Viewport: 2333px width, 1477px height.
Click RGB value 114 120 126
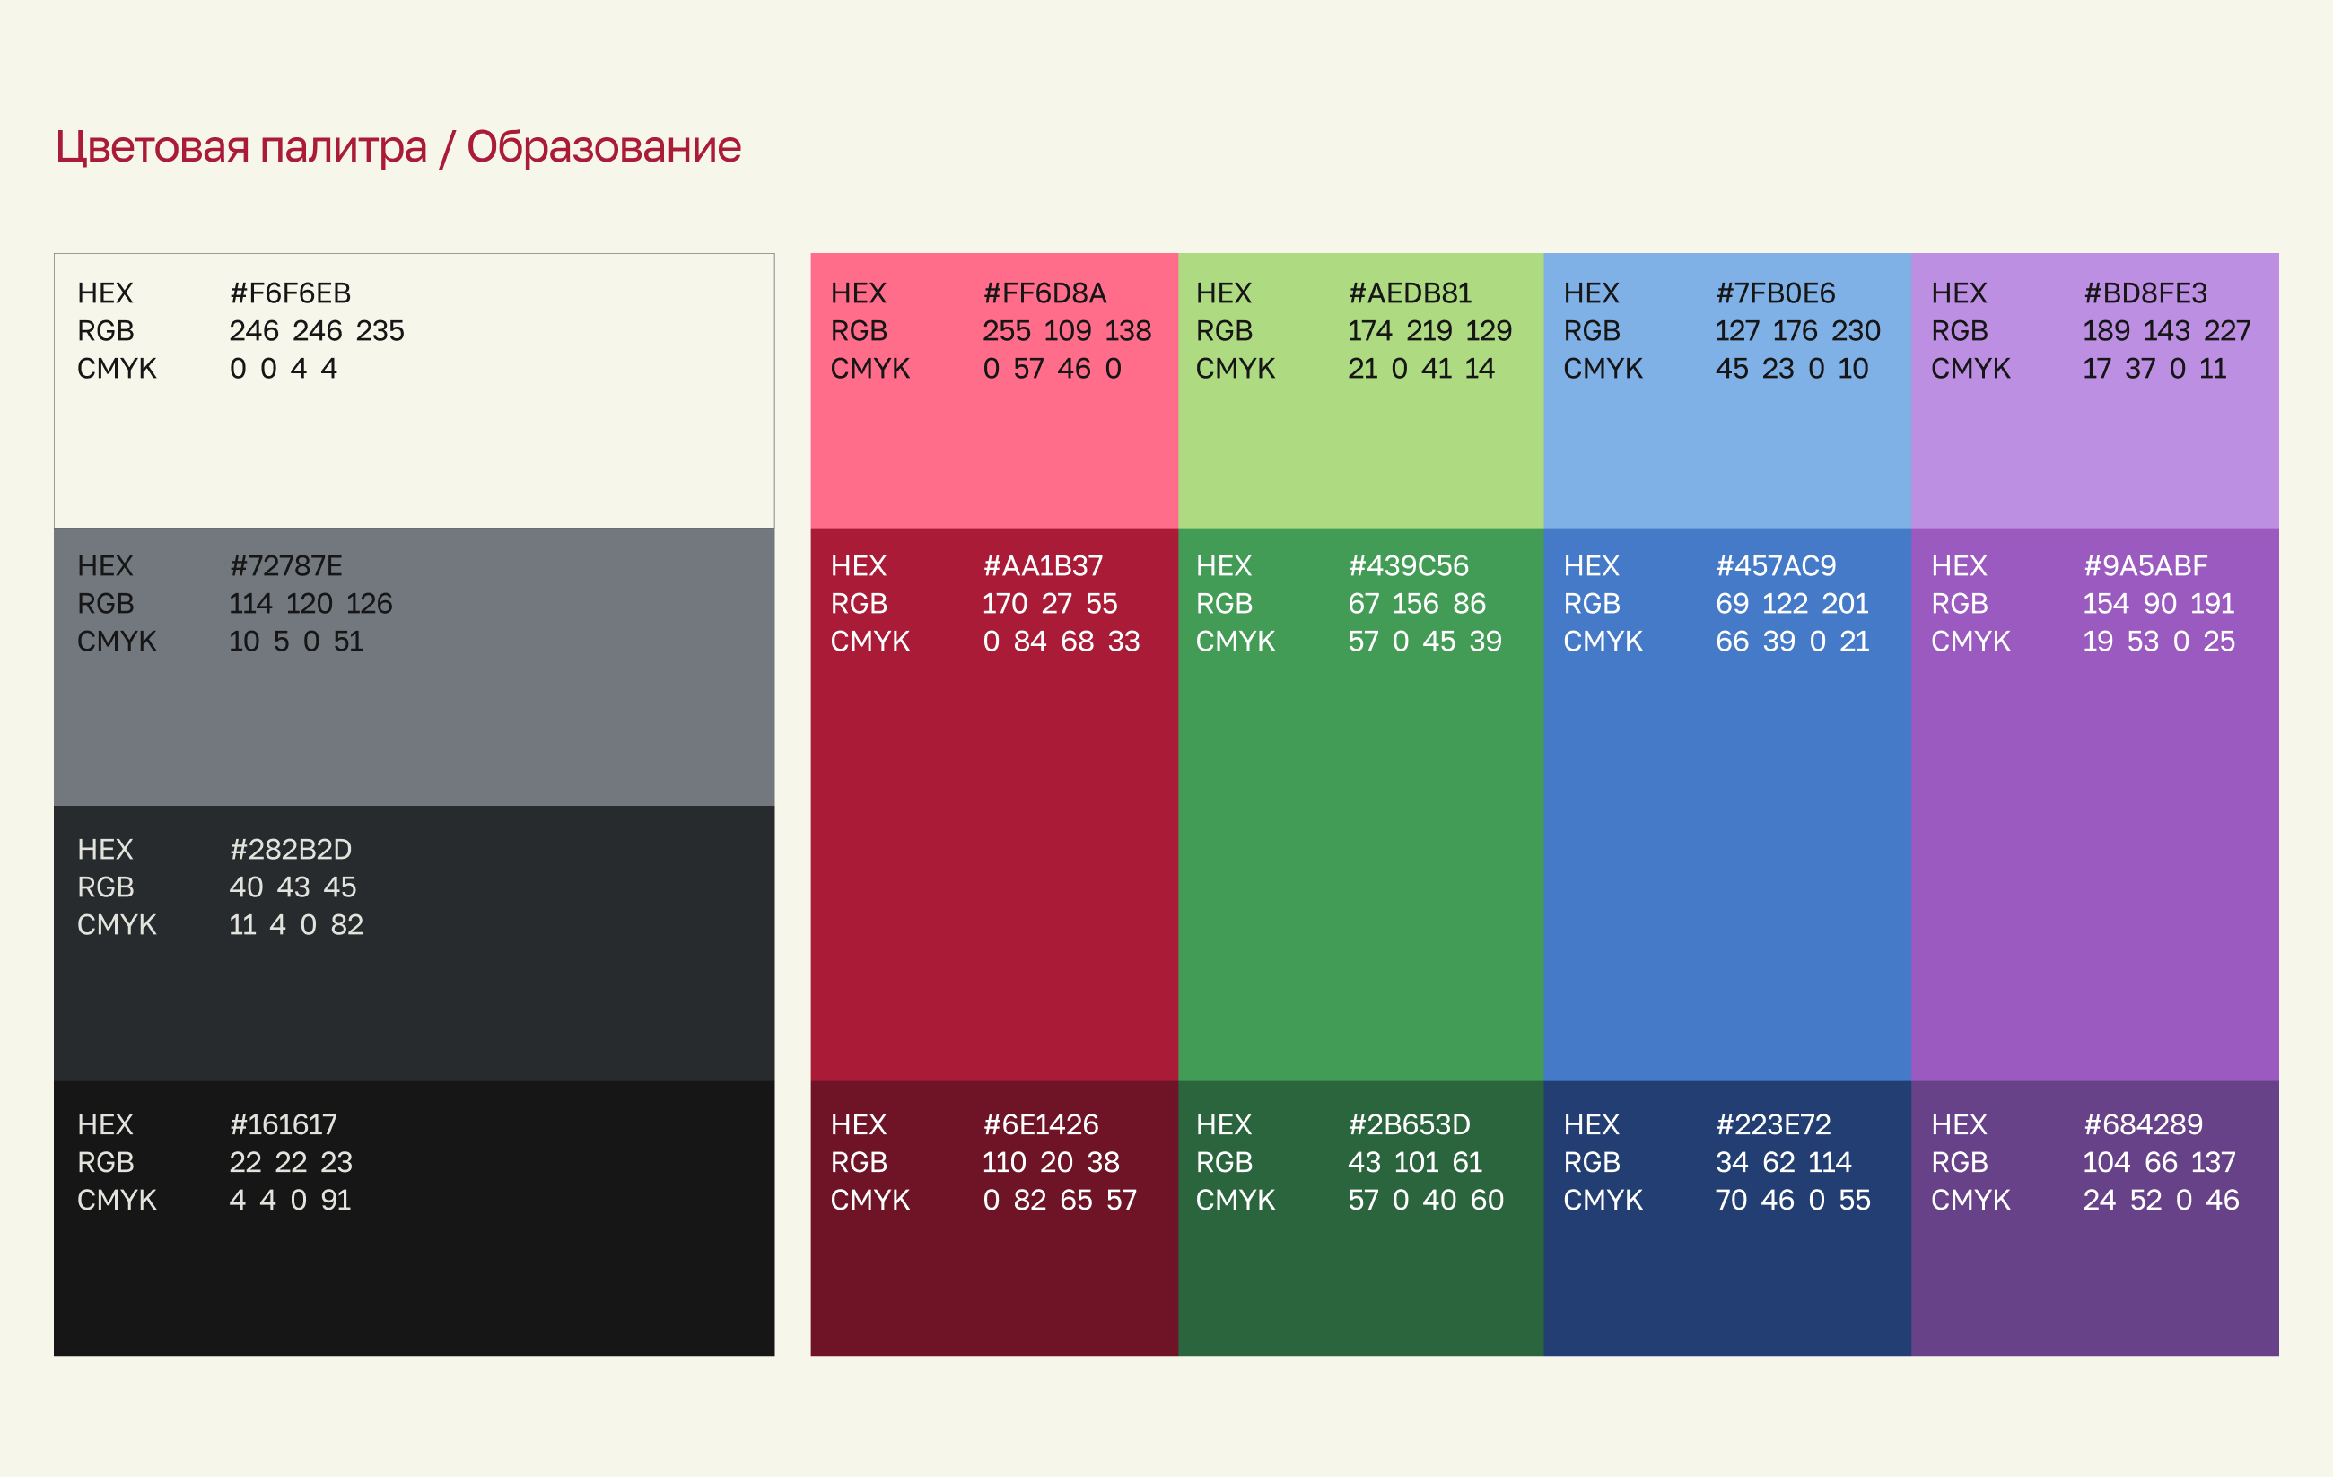[x=310, y=604]
